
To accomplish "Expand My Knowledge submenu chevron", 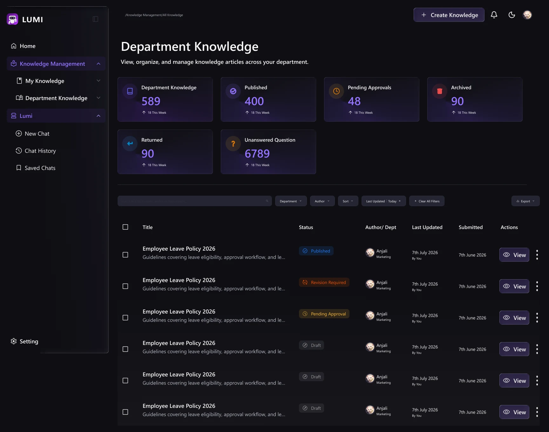I will tap(98, 81).
